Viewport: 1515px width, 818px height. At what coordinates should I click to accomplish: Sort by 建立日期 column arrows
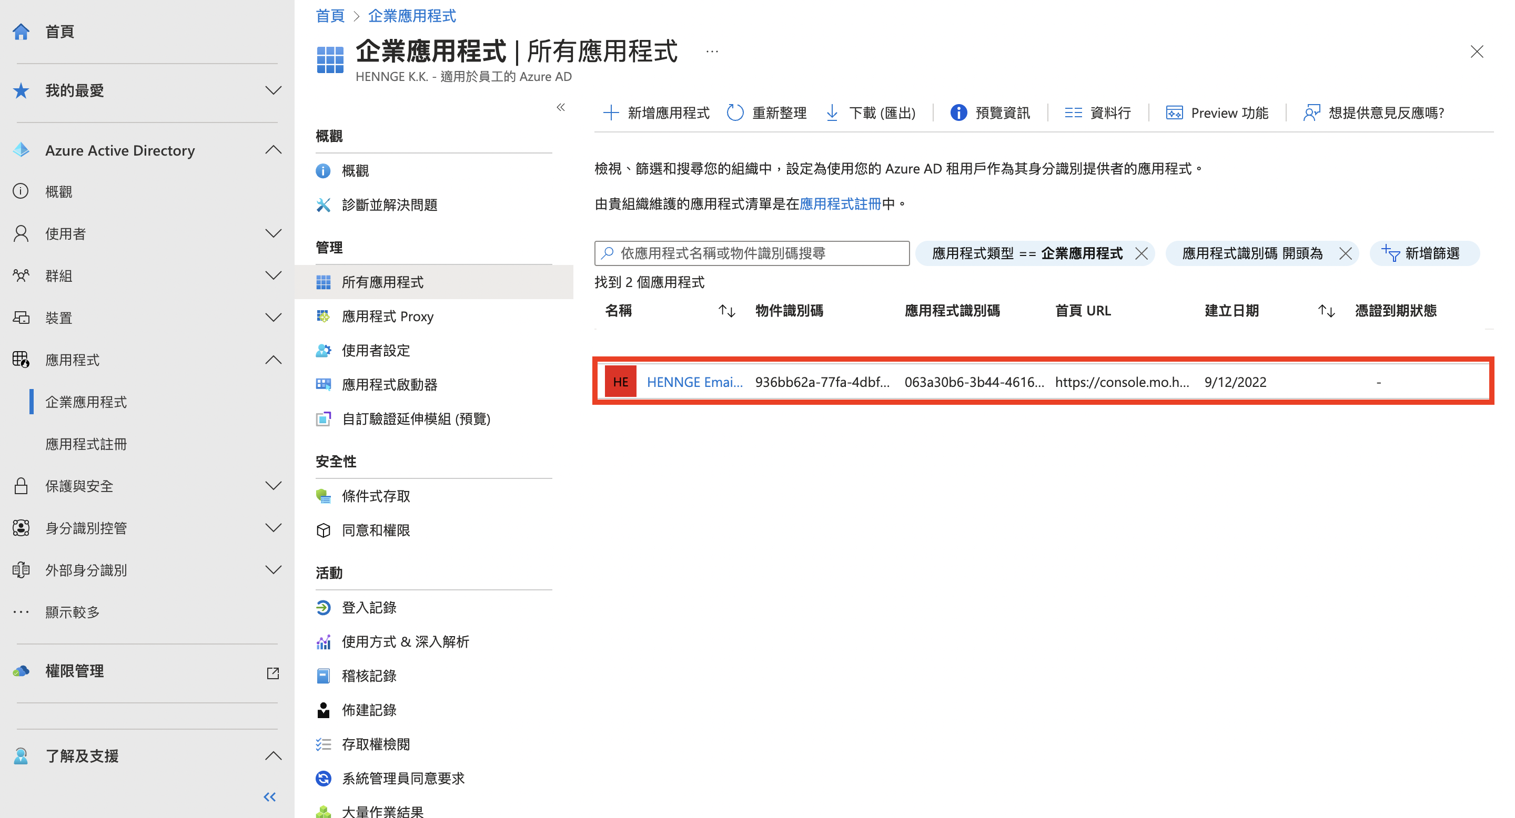(x=1326, y=311)
